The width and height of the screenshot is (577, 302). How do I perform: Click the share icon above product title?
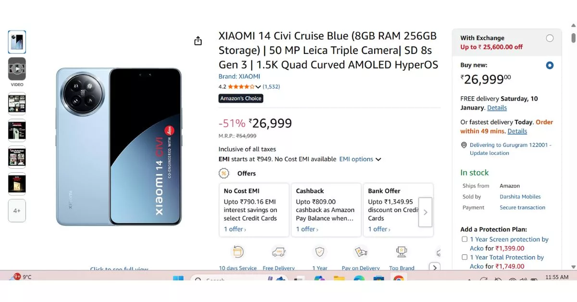[x=198, y=41]
